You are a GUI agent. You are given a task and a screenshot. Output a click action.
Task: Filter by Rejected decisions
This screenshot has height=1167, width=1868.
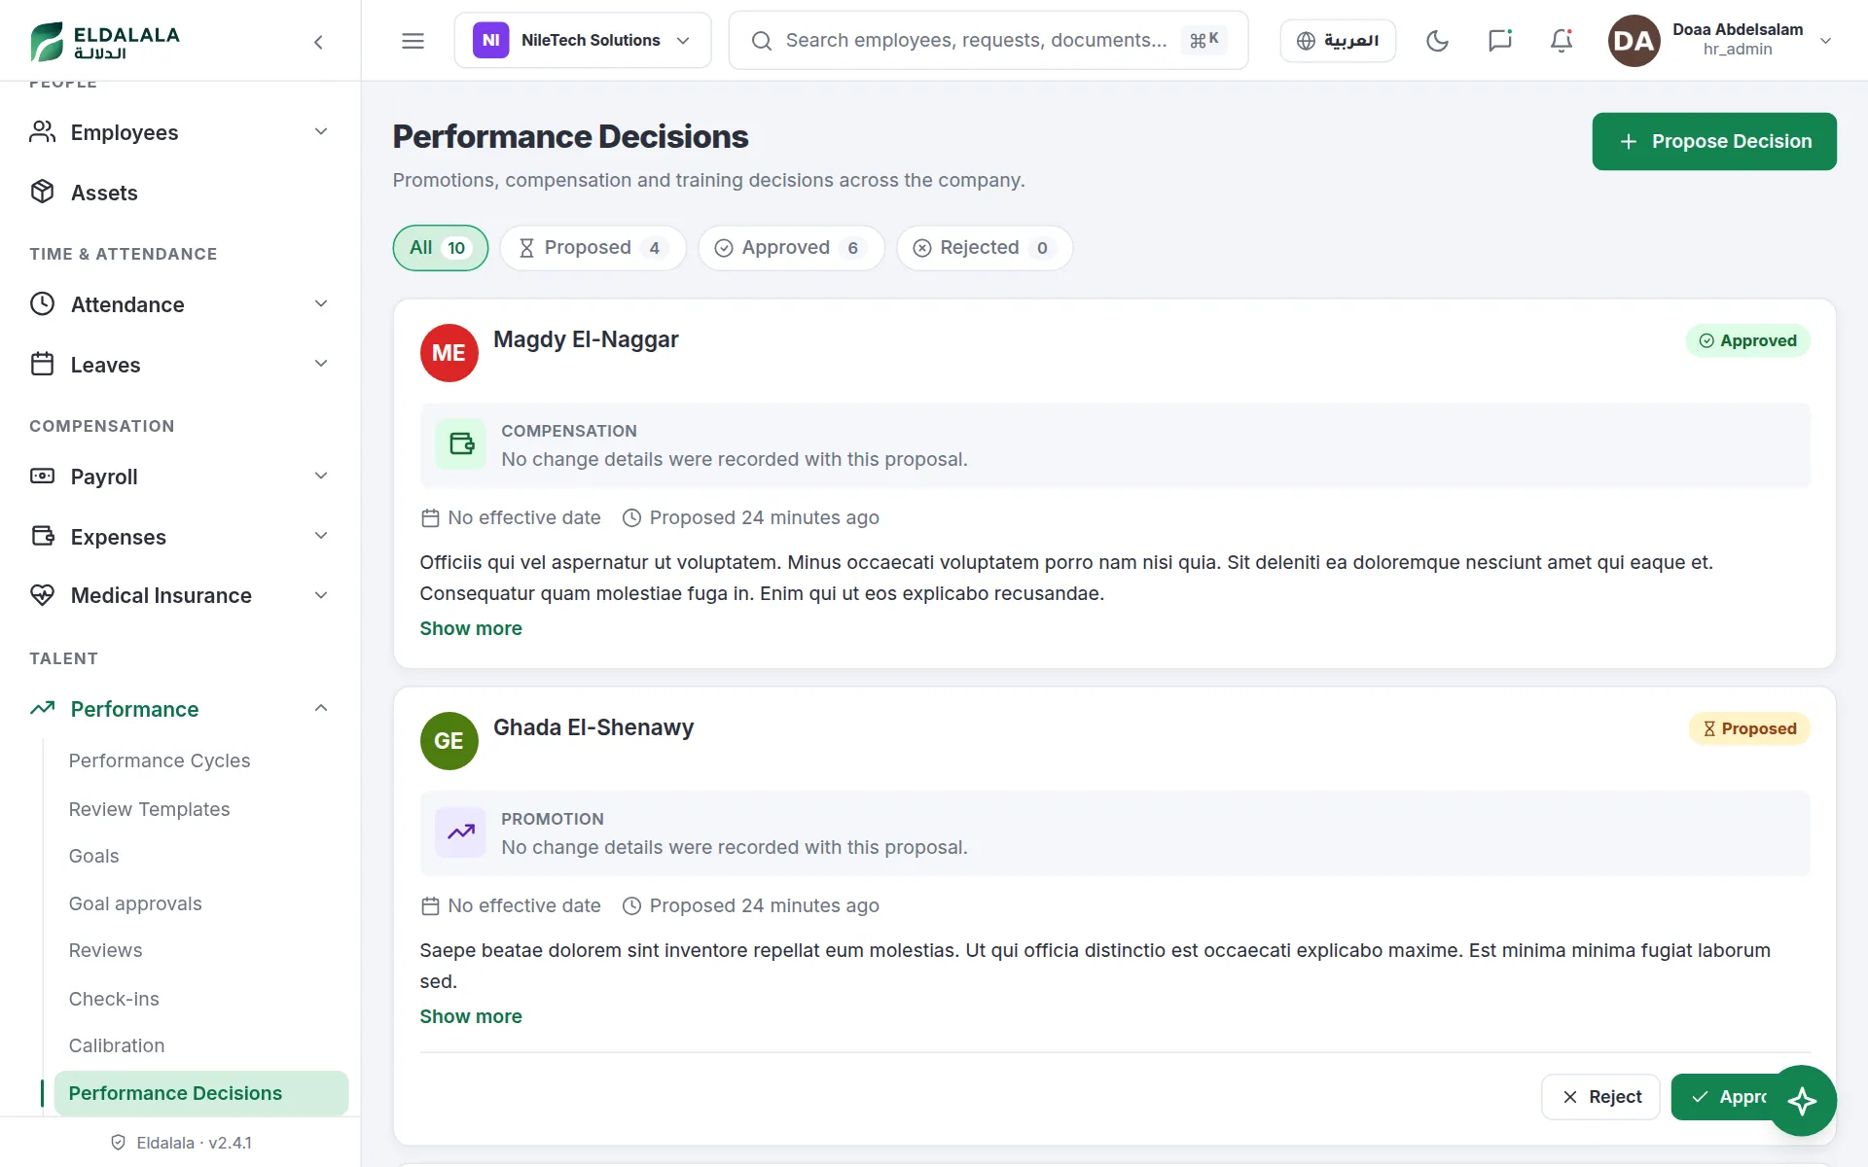click(x=985, y=248)
